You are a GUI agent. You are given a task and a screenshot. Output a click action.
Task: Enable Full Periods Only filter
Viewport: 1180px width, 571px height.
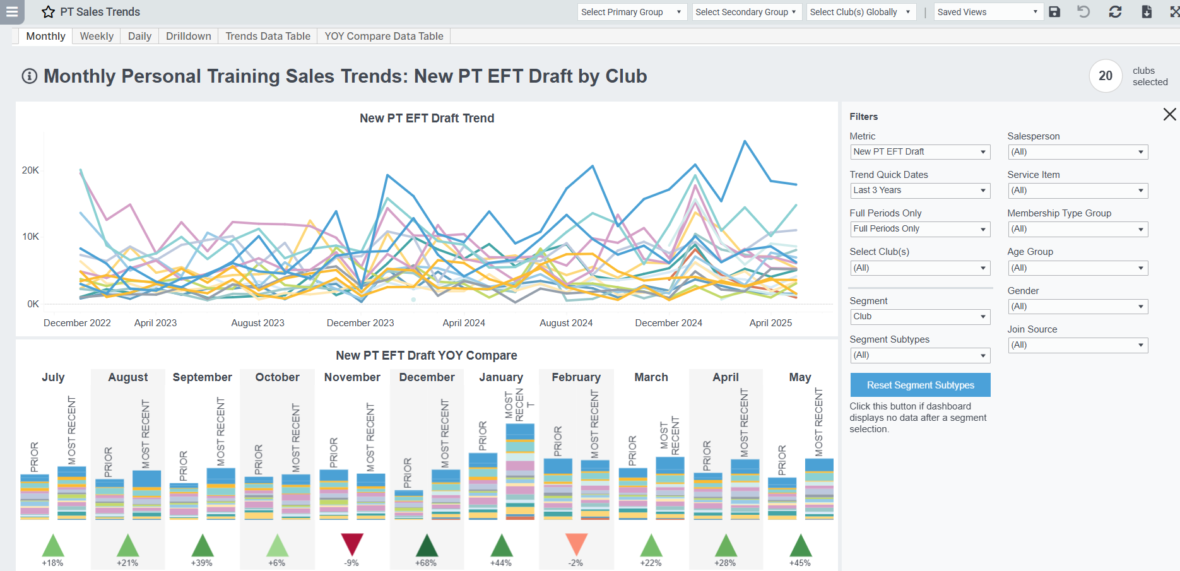920,228
